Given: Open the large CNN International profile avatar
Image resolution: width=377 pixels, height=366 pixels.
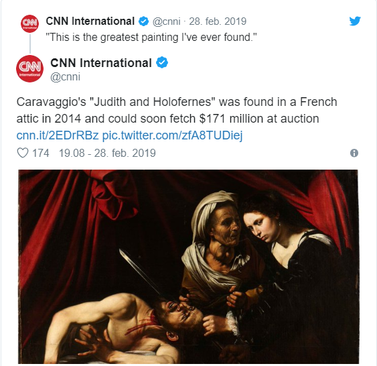Looking at the screenshot, I should click(30, 68).
